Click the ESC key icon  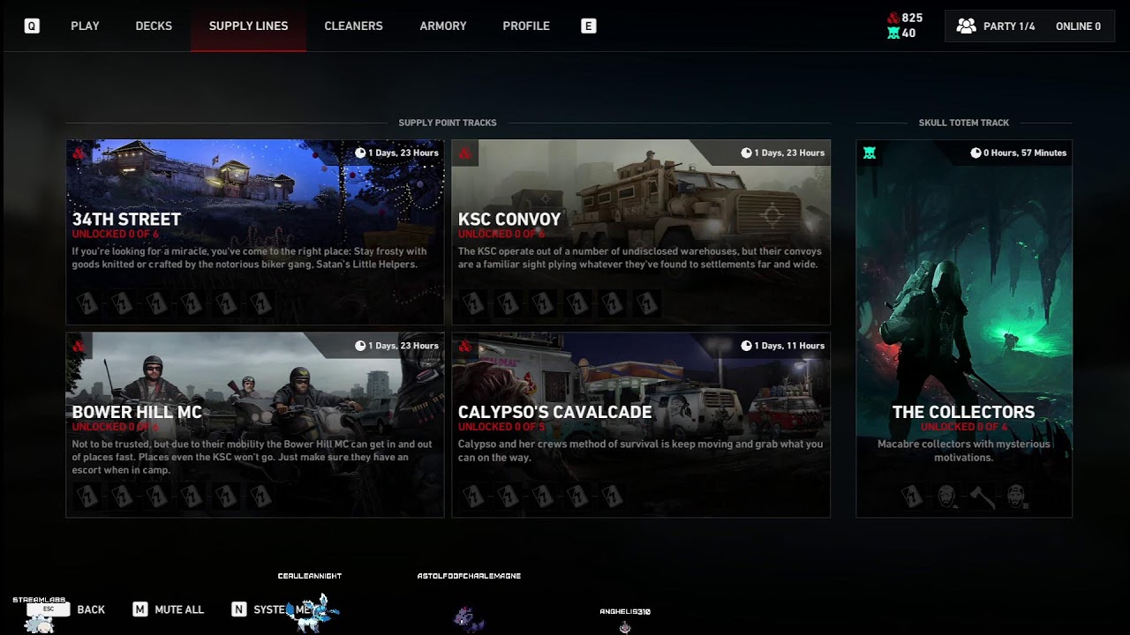tap(49, 609)
